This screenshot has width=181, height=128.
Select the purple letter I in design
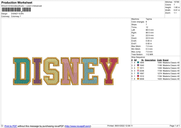coord(37,71)
